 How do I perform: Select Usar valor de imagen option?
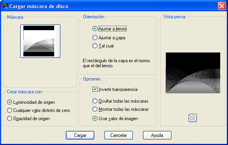95,119
